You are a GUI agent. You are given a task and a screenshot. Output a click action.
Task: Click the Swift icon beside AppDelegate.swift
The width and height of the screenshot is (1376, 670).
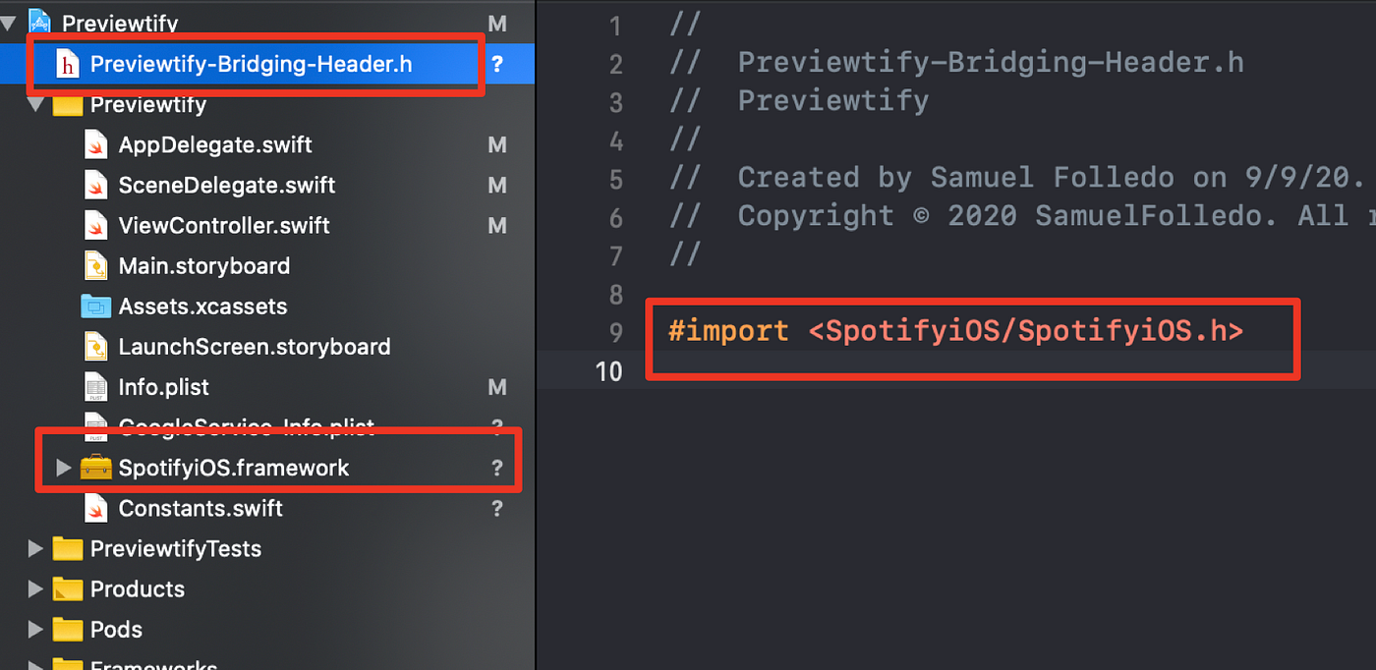[x=95, y=144]
